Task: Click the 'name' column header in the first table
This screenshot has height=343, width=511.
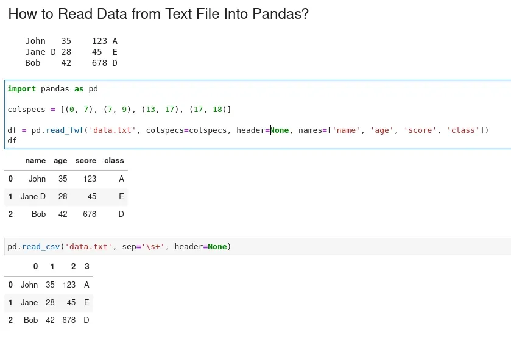Action: (35, 160)
